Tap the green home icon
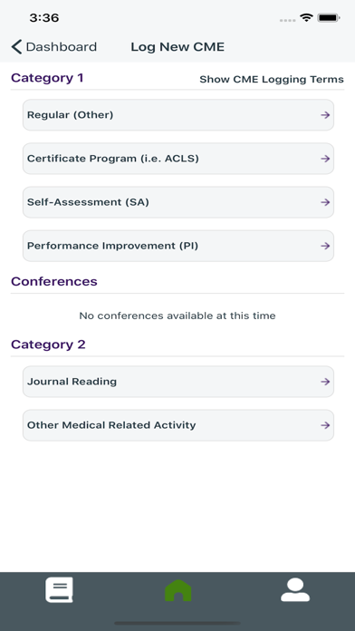Viewport: 355px width, 631px height. (x=178, y=590)
